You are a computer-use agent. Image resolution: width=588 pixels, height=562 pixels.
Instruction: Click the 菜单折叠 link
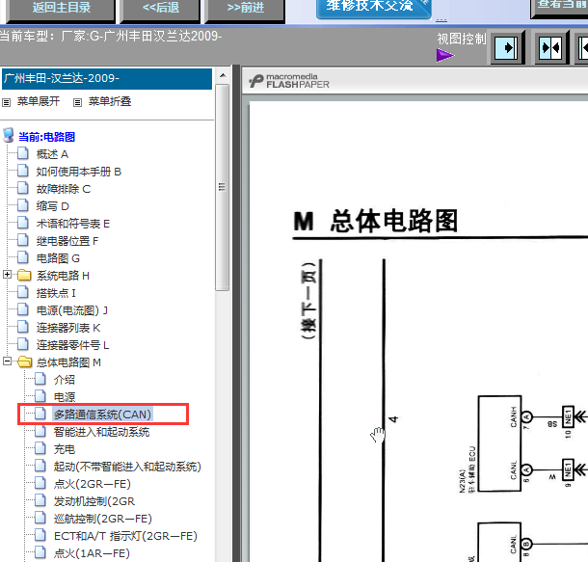coord(110,101)
